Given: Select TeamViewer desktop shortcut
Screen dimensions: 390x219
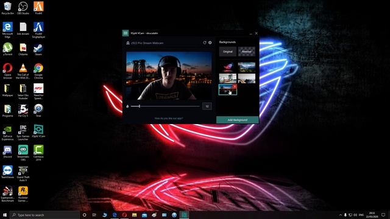Looking at the screenshot, I should 8,172.
